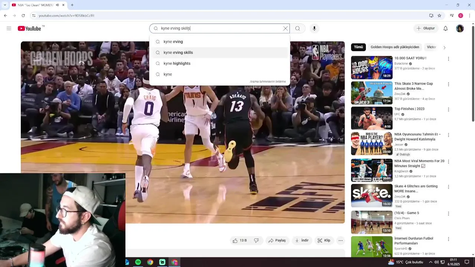Image resolution: width=475 pixels, height=267 pixels.
Task: Download the video with İndir
Action: (x=302, y=241)
